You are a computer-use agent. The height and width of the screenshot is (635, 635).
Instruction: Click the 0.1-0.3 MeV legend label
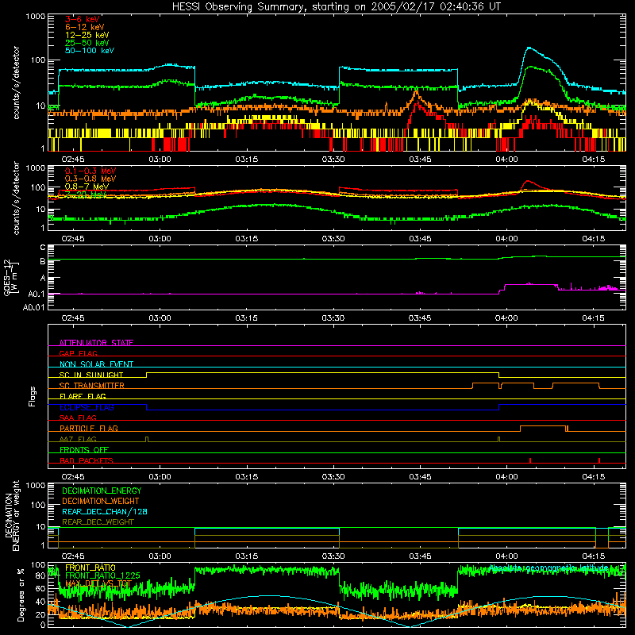click(90, 171)
